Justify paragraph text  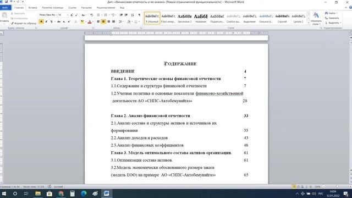click(x=114, y=21)
